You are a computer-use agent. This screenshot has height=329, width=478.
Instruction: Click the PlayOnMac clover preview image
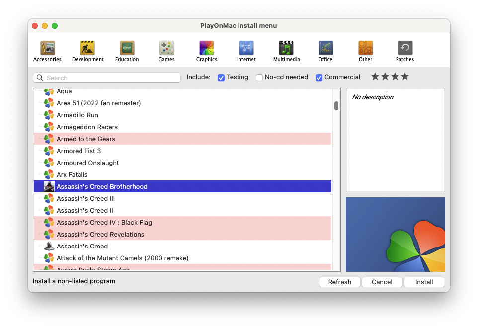click(x=396, y=235)
